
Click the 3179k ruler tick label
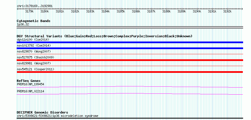click(29, 11)
